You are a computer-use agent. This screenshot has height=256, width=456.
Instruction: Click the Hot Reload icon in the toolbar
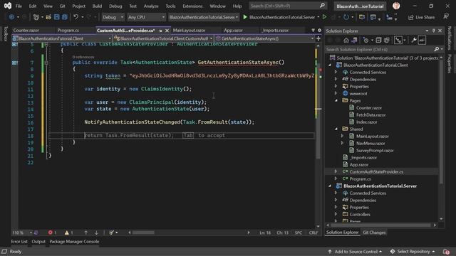tap(346, 17)
